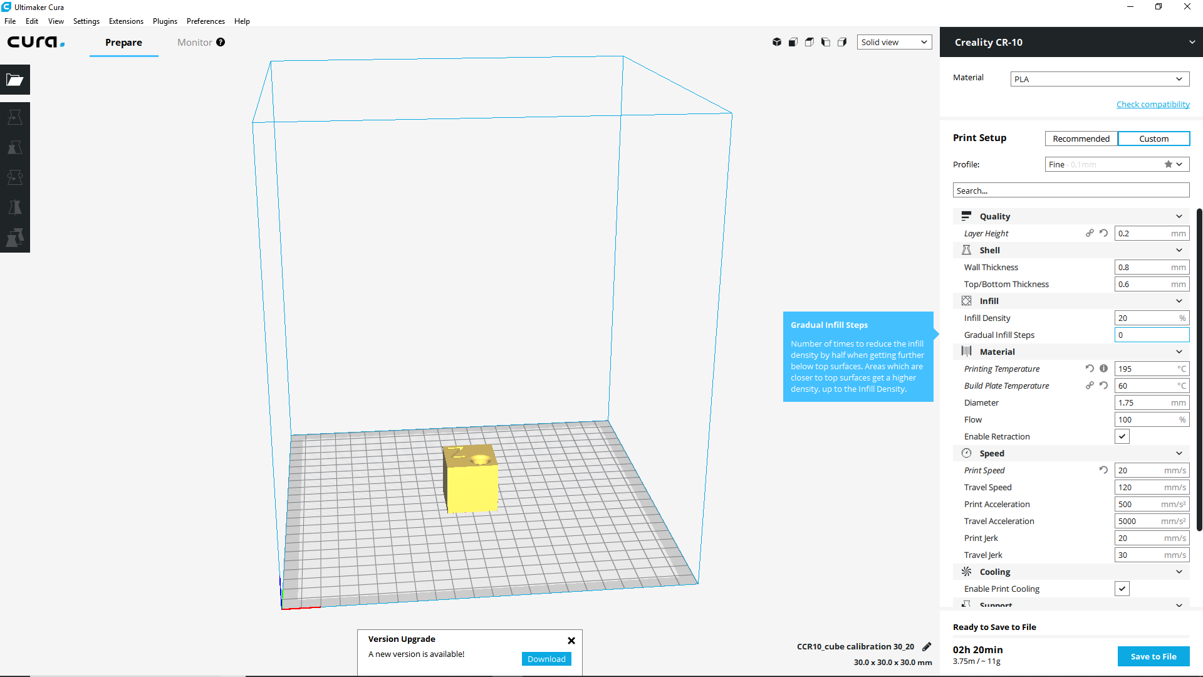Open the File menu
This screenshot has height=677, width=1203.
pos(10,21)
